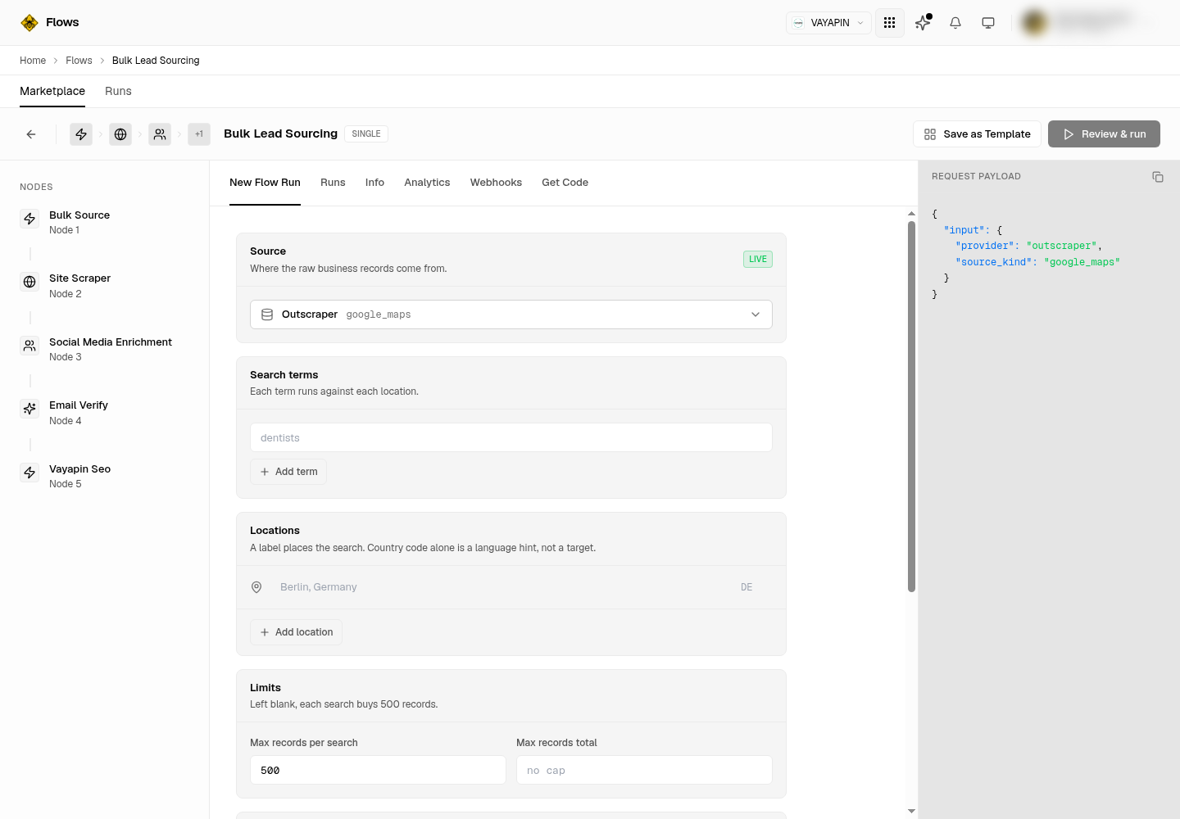The height and width of the screenshot is (819, 1180).
Task: Click the scrollbar down arrow
Action: point(911,811)
